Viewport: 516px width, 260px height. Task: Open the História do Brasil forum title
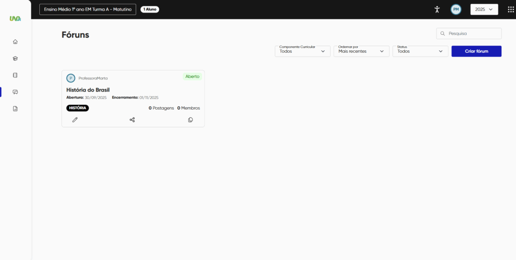(88, 90)
